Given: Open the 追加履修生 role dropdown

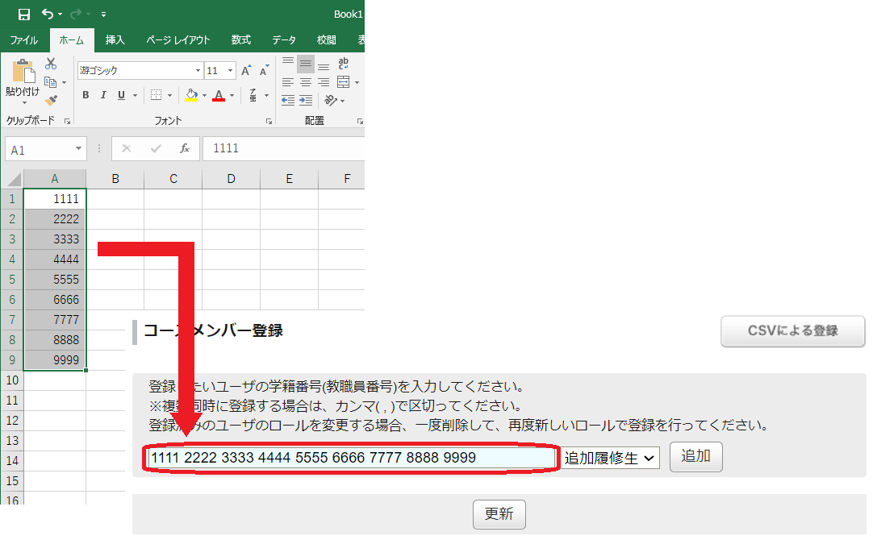Looking at the screenshot, I should (x=611, y=458).
